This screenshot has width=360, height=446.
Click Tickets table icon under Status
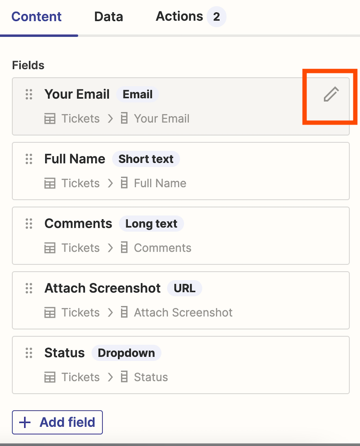pos(50,377)
